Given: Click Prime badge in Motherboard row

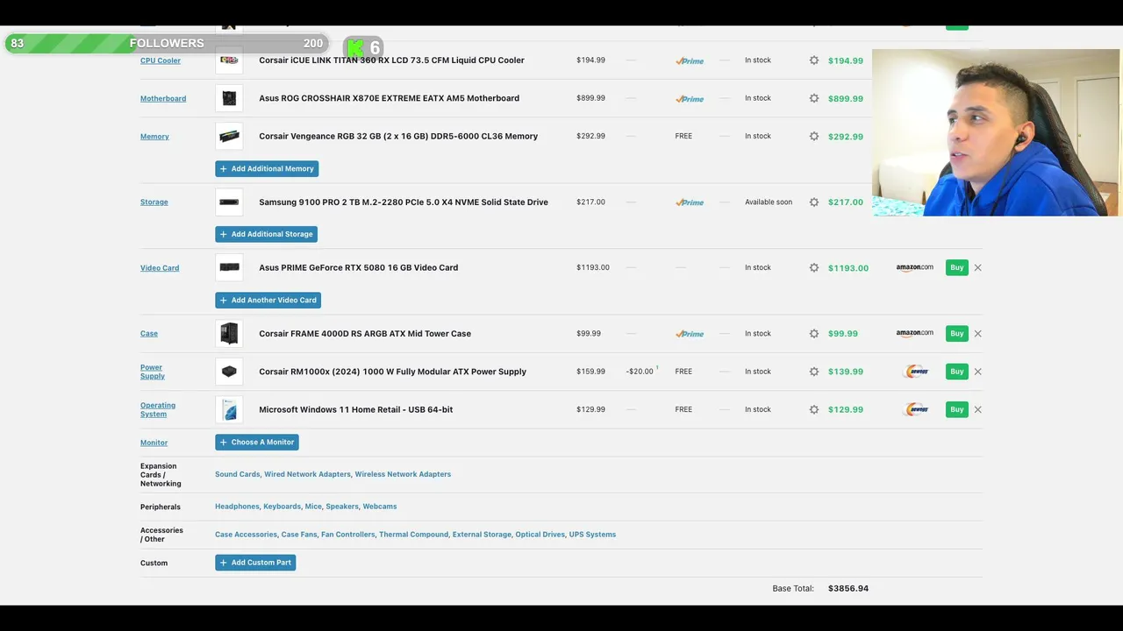Looking at the screenshot, I should pyautogui.click(x=690, y=99).
